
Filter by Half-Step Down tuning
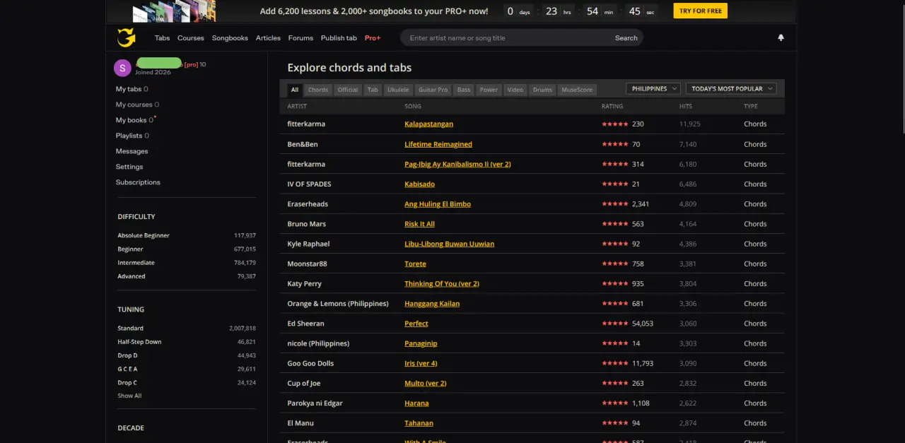(x=139, y=342)
